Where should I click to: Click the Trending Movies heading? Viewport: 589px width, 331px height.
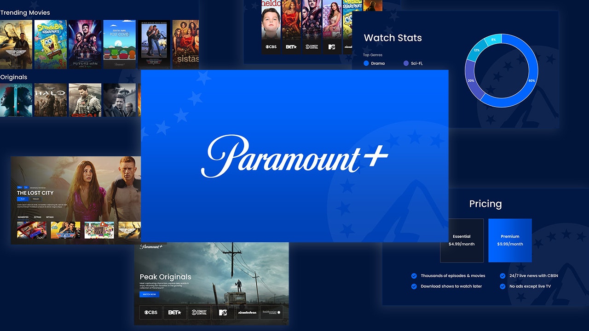point(25,12)
